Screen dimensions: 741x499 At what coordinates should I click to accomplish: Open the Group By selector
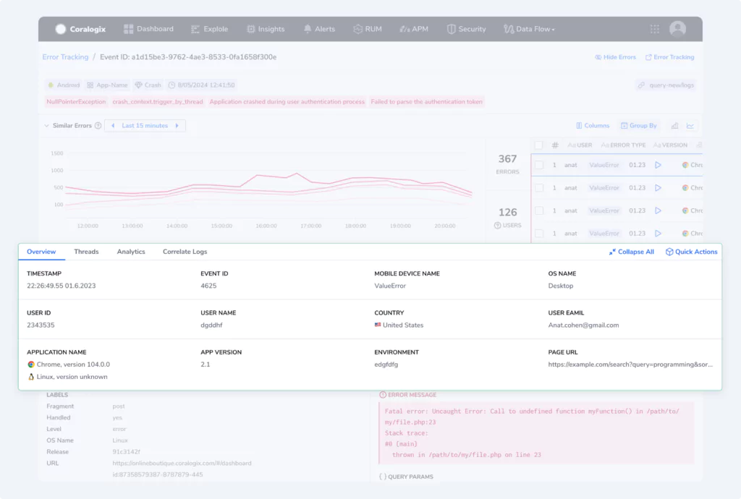point(638,126)
